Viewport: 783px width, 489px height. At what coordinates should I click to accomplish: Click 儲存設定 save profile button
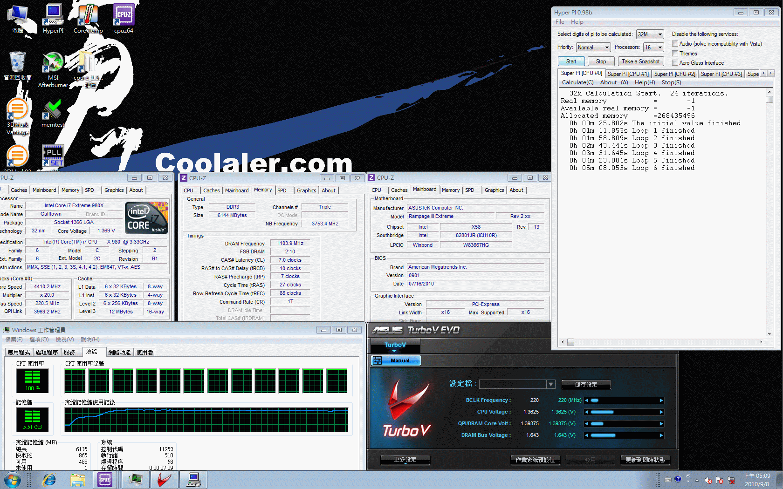(586, 385)
